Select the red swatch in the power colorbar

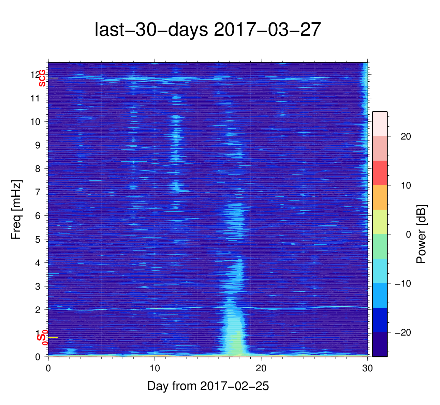pos(380,173)
